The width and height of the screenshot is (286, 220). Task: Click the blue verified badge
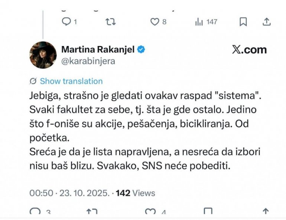point(142,50)
